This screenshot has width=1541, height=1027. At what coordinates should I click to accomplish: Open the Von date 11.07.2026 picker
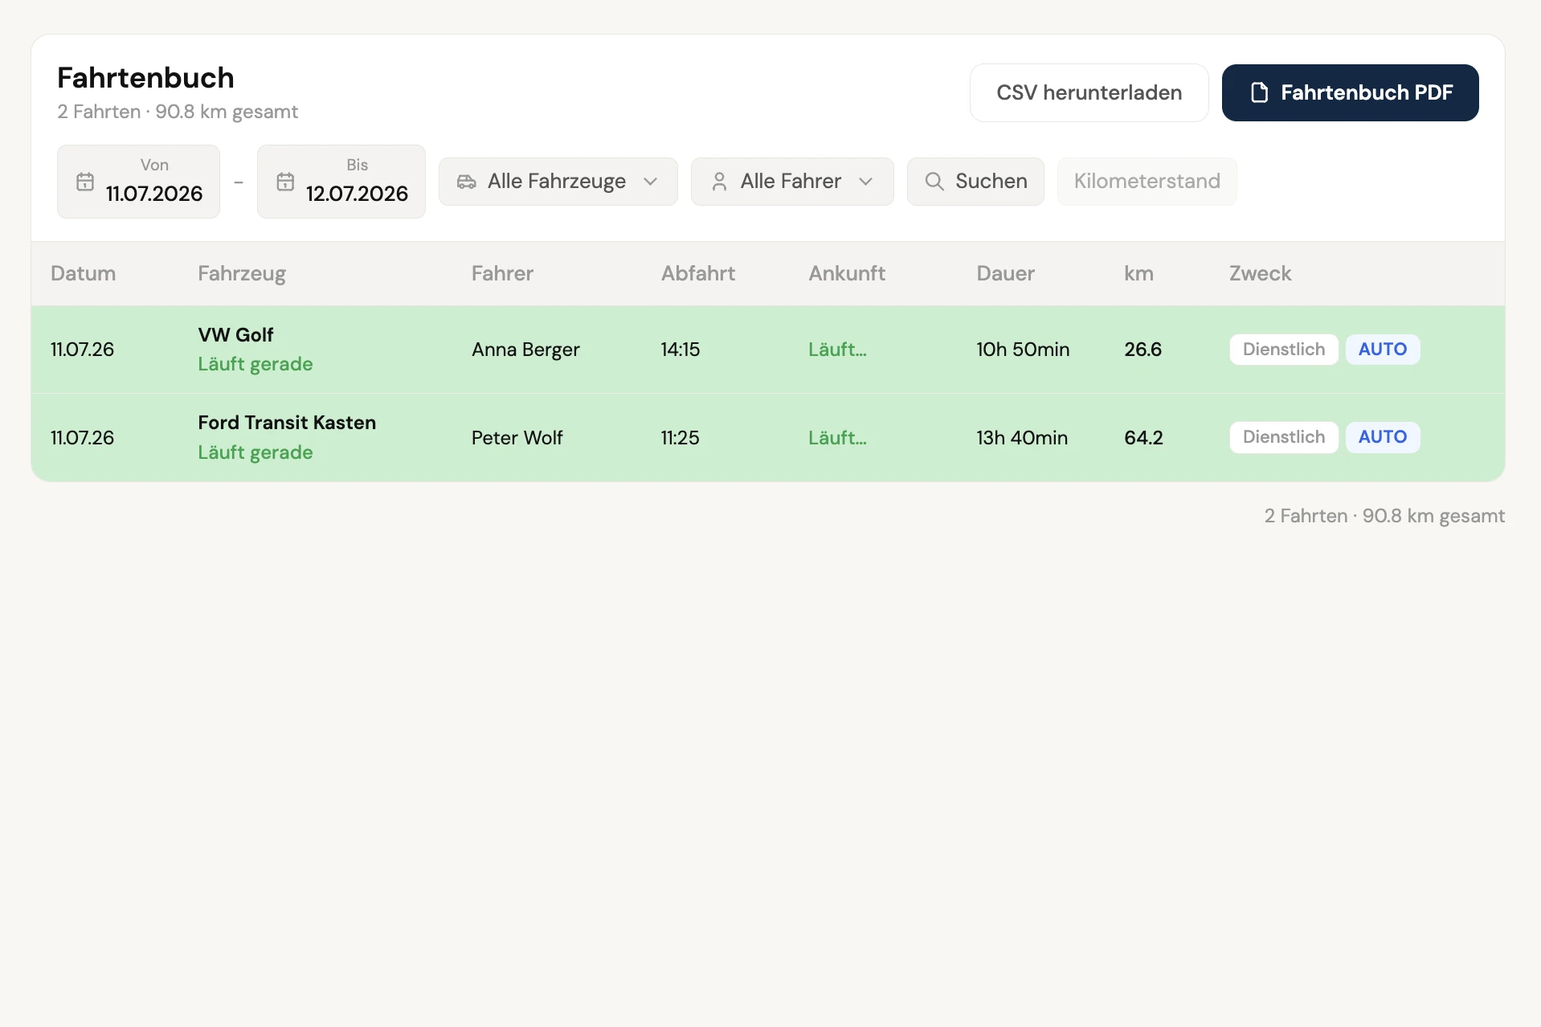[138, 182]
